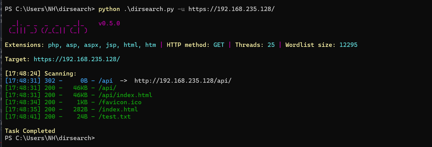This screenshot has width=432, height=147.
Task: Click the HTTP method GET value
Action: click(219, 45)
